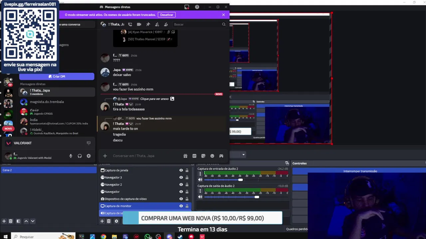Open Steam from taskbar
Viewport: 426px width, 239px height.
(180, 237)
